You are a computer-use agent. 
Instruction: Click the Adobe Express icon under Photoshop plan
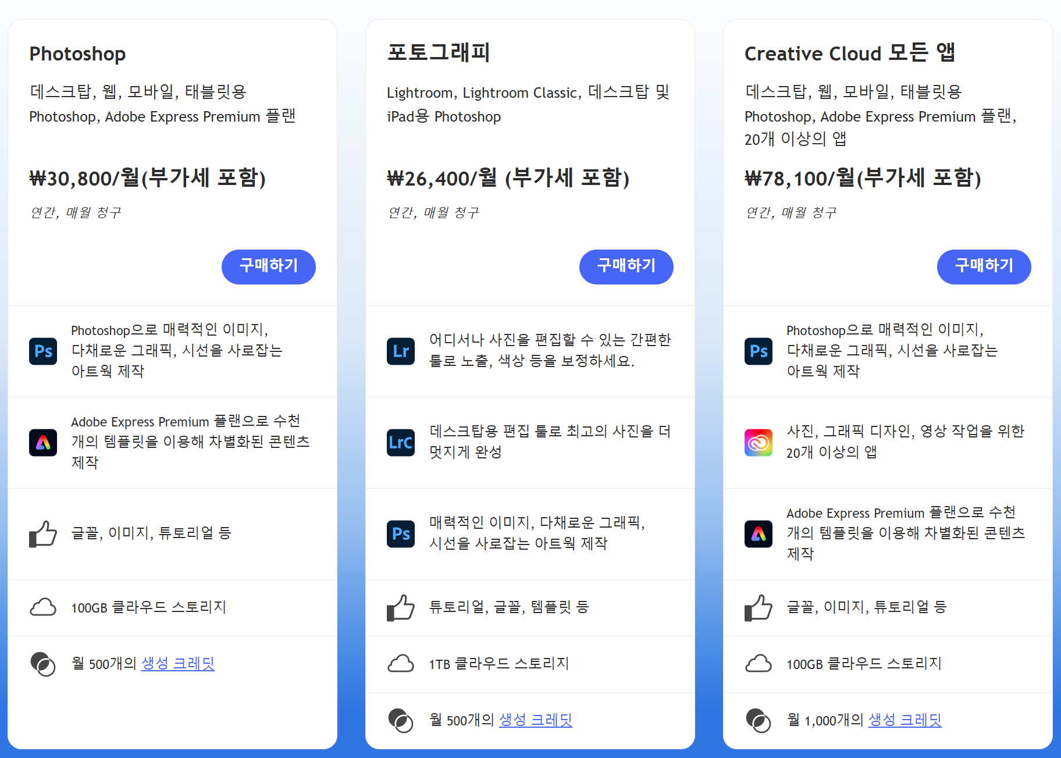(x=42, y=443)
